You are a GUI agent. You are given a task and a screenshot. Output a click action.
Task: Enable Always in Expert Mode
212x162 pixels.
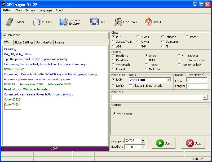(130, 86)
